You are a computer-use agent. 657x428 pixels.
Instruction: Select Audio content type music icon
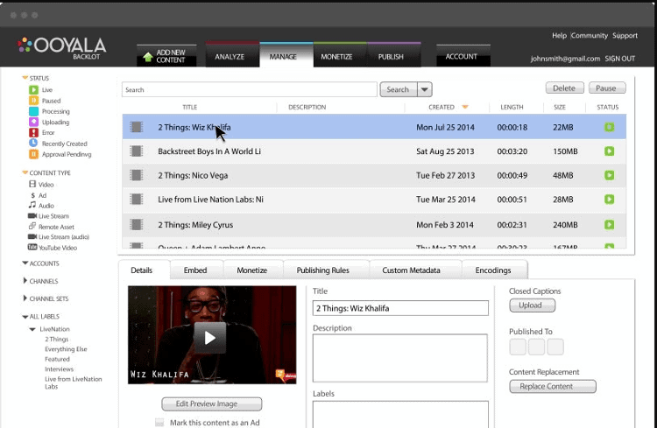(32, 205)
